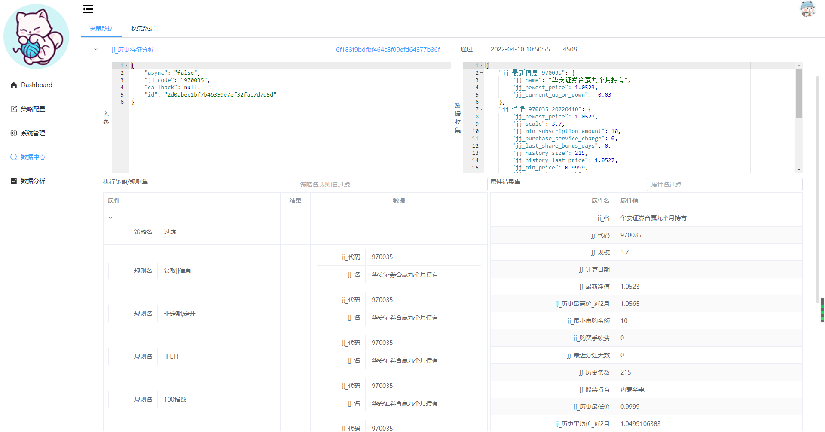Collapse the jj_历史特征分析 record row
825x432 pixels.
point(96,49)
